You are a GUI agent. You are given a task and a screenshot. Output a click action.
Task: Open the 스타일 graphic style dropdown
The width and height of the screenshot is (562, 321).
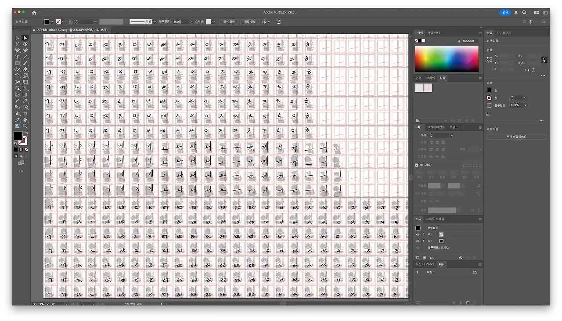(214, 22)
